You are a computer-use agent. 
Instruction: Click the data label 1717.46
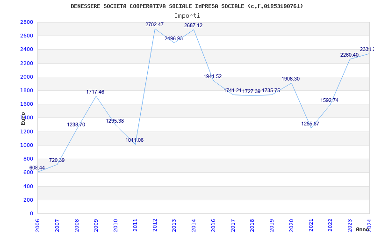tap(95, 92)
